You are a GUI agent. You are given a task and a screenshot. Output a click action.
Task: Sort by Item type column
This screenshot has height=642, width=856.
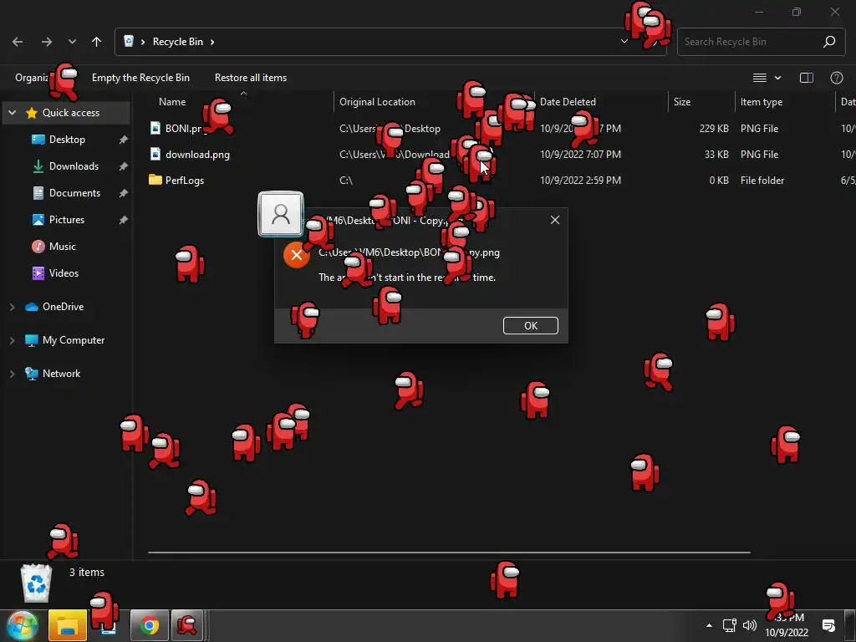(x=762, y=101)
